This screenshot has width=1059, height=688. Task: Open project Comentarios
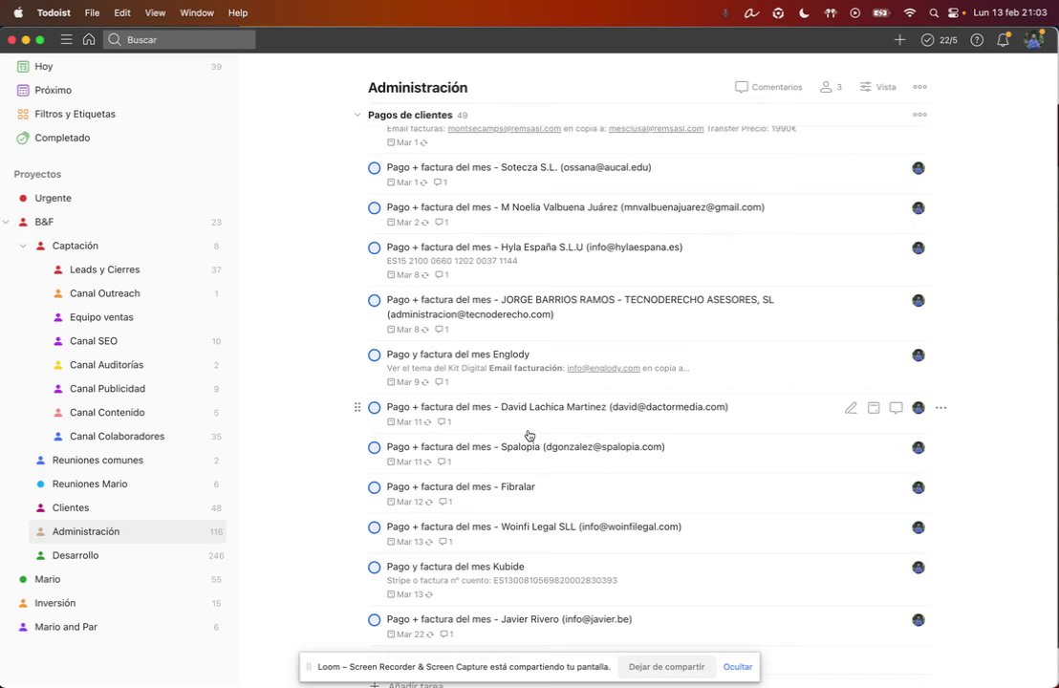point(768,87)
